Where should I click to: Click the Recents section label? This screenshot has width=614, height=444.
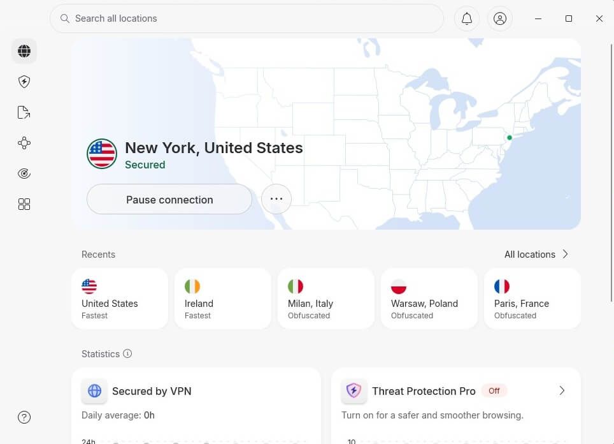[98, 255]
